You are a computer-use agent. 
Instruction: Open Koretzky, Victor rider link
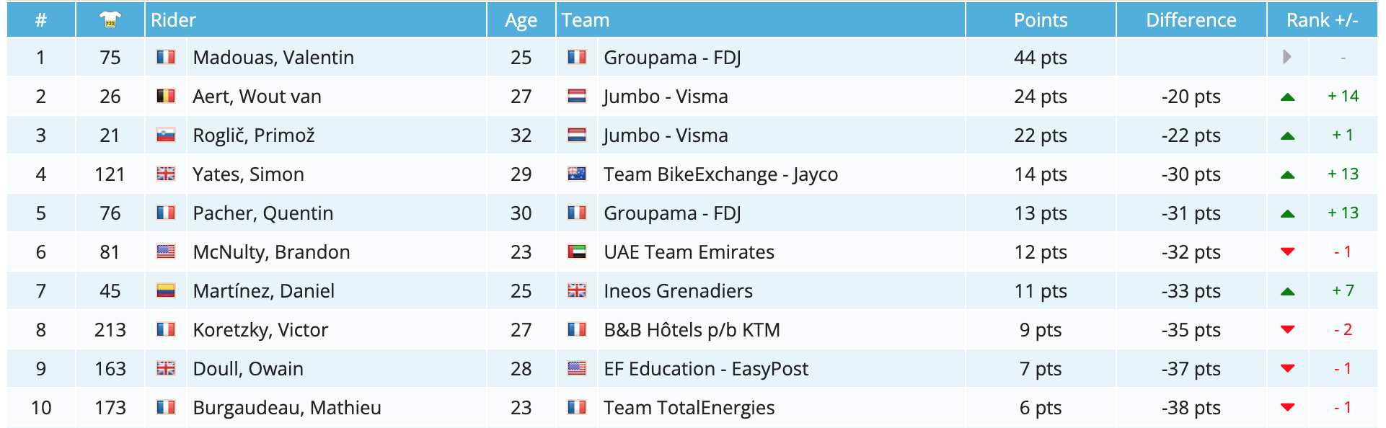(260, 330)
